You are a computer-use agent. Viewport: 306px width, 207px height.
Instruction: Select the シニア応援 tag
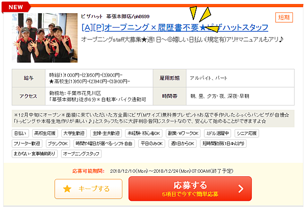[x=247, y=133]
